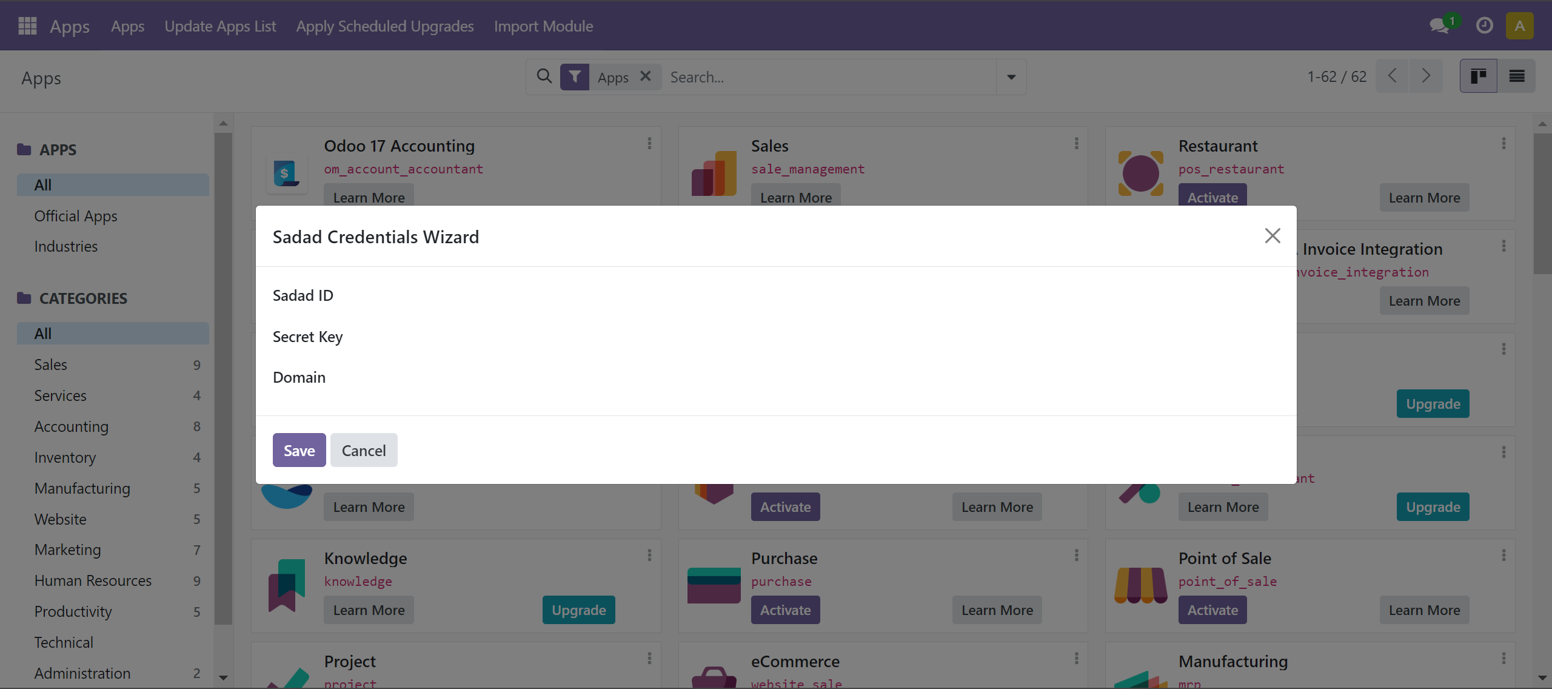Open options menu on Purchase card

1077,556
